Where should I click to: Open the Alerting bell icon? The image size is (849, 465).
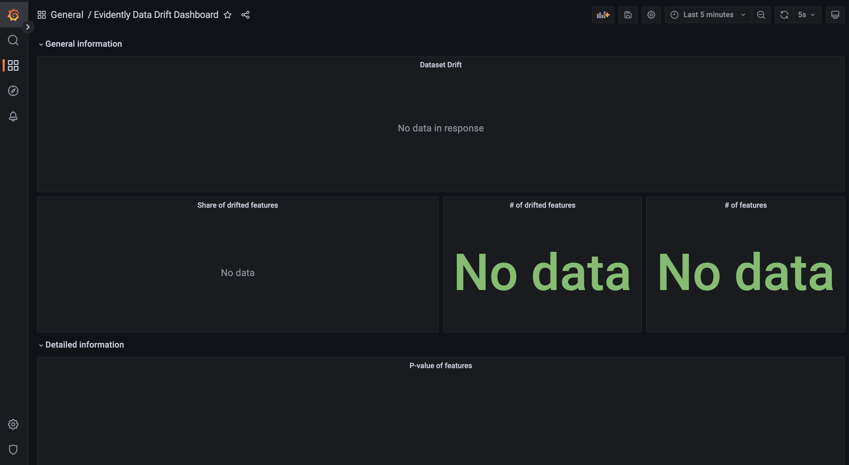[13, 116]
